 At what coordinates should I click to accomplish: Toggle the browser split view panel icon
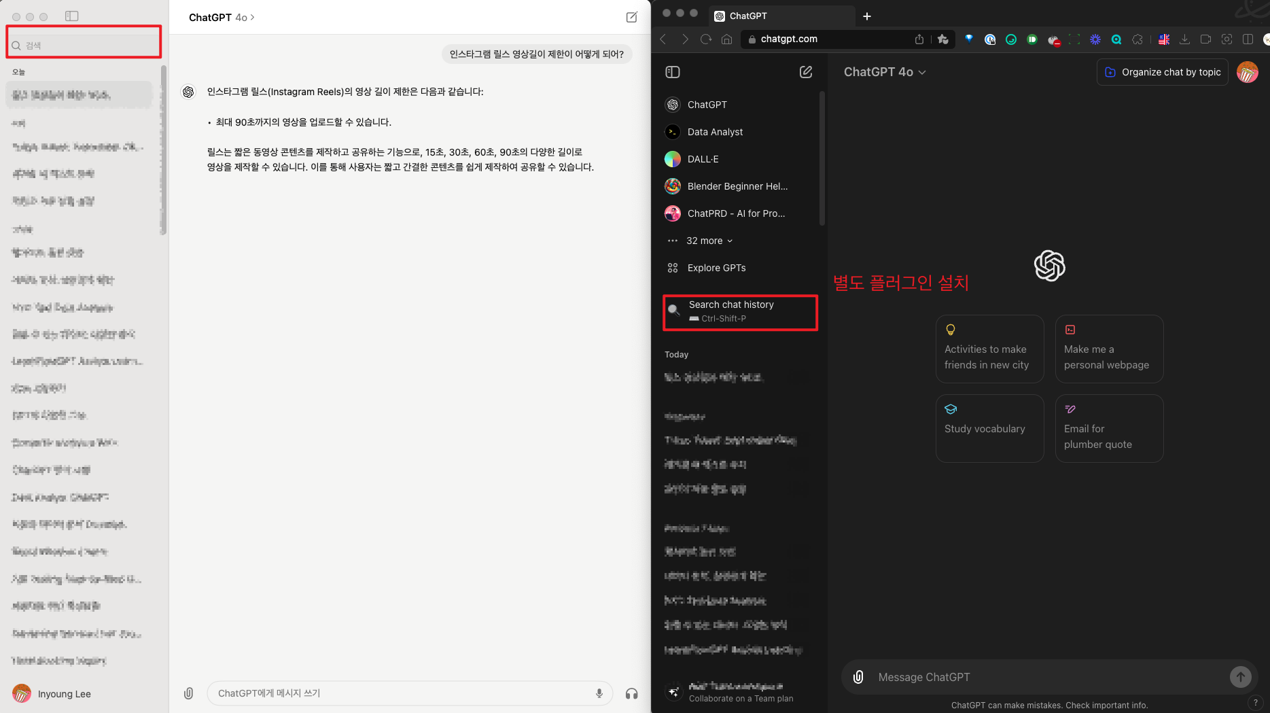click(1248, 39)
